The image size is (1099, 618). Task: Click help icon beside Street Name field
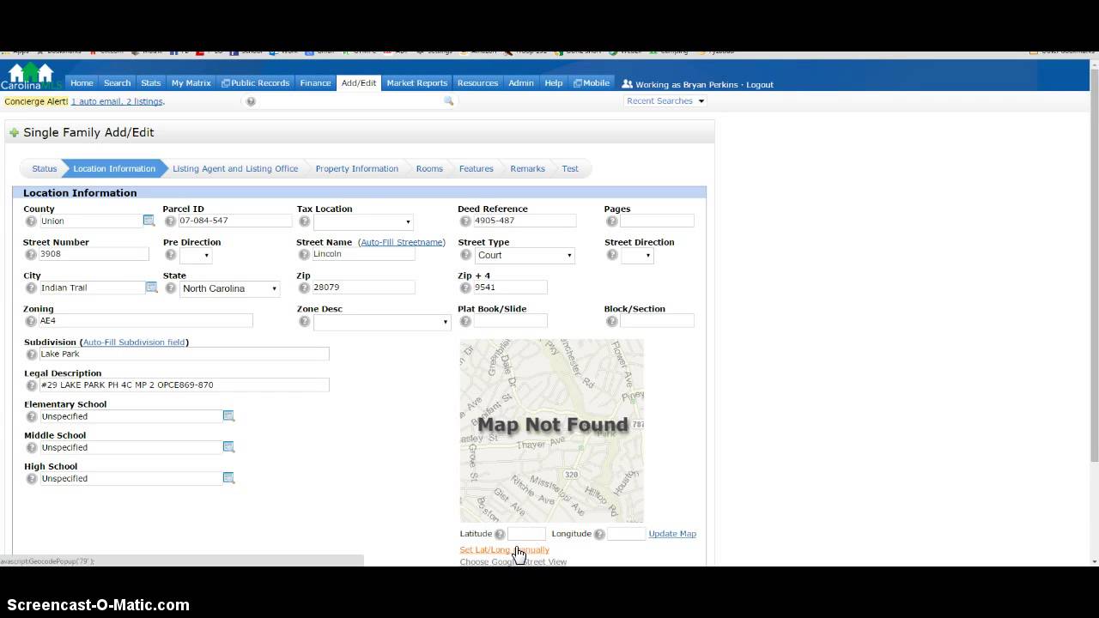[x=304, y=255]
